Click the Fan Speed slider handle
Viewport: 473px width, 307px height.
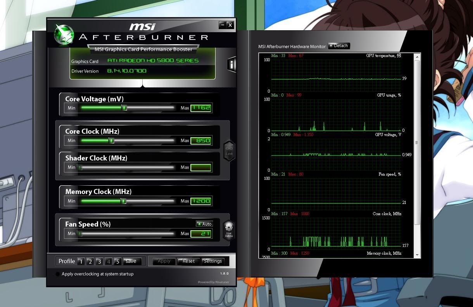click(80, 233)
